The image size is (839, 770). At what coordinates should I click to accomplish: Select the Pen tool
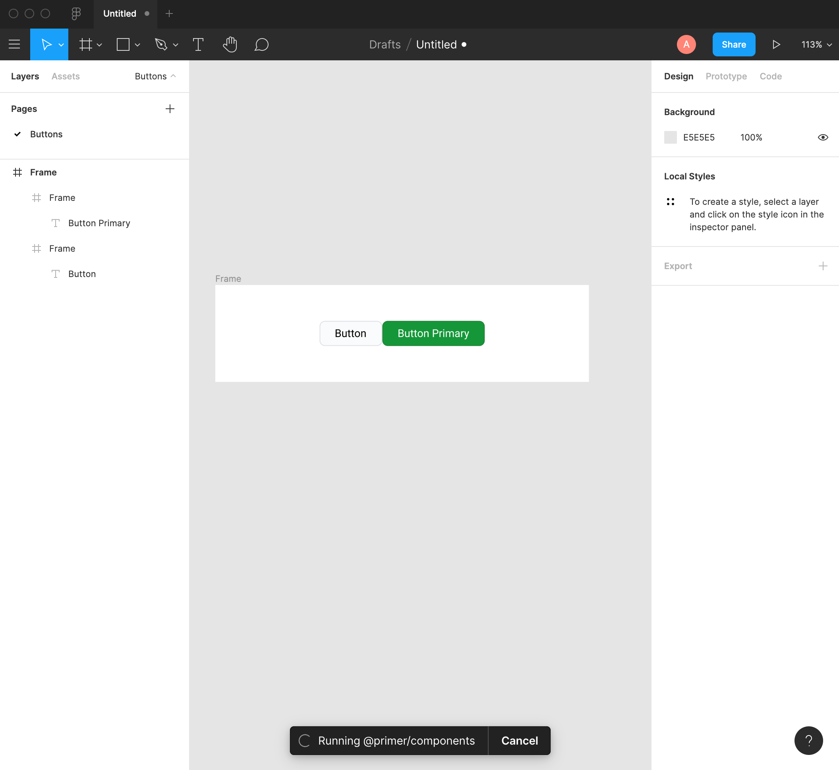[161, 44]
